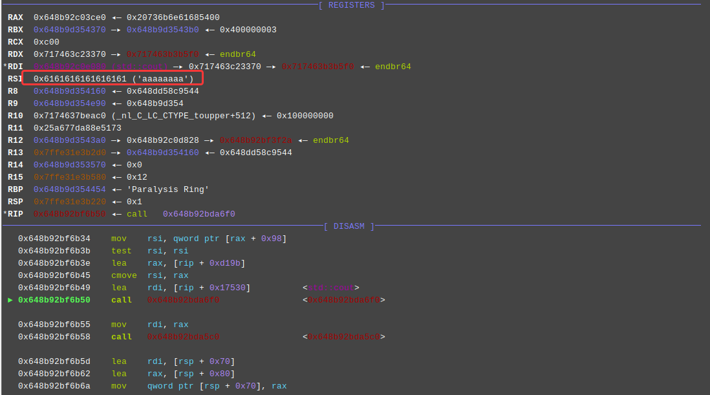The width and height of the screenshot is (710, 395).
Task: Click the green current-instruction arrow marker
Action: point(10,300)
